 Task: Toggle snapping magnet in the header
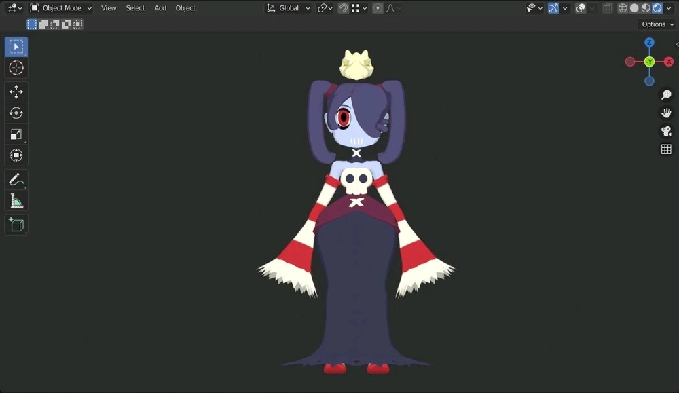(344, 8)
